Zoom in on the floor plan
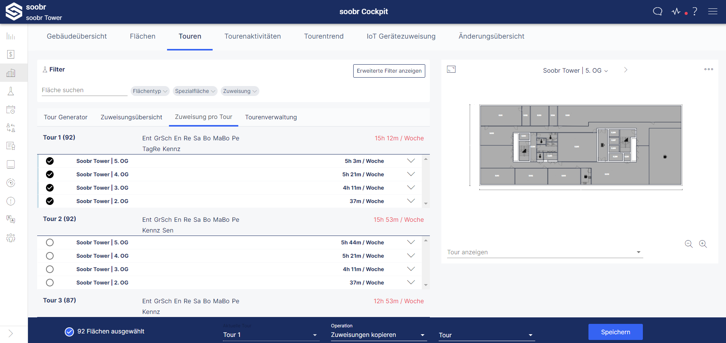Image resolution: width=726 pixels, height=343 pixels. point(703,244)
